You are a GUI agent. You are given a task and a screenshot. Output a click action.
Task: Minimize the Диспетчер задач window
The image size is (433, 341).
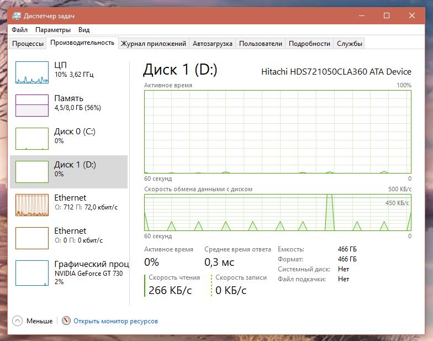point(361,15)
